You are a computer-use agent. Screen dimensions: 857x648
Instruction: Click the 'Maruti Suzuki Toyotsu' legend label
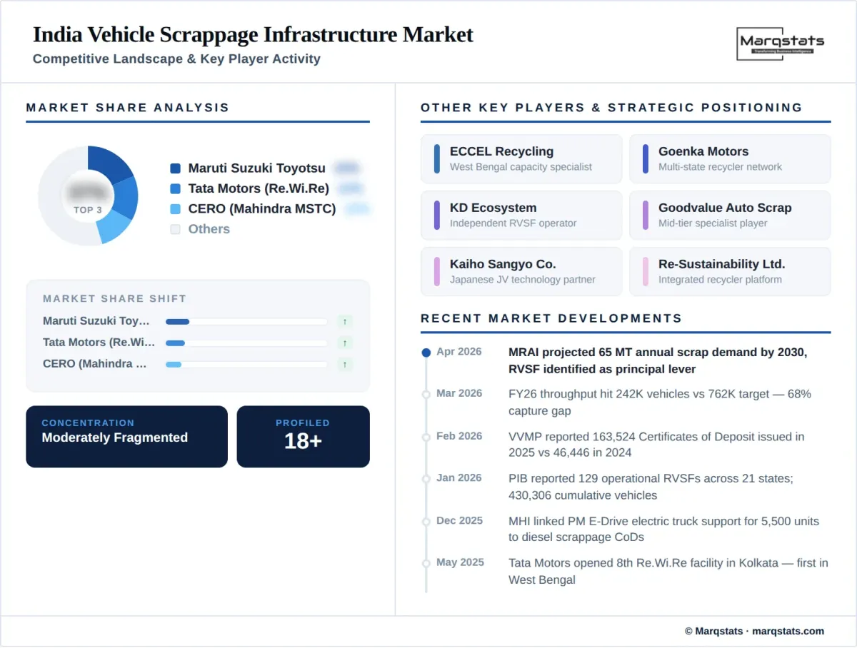point(257,168)
